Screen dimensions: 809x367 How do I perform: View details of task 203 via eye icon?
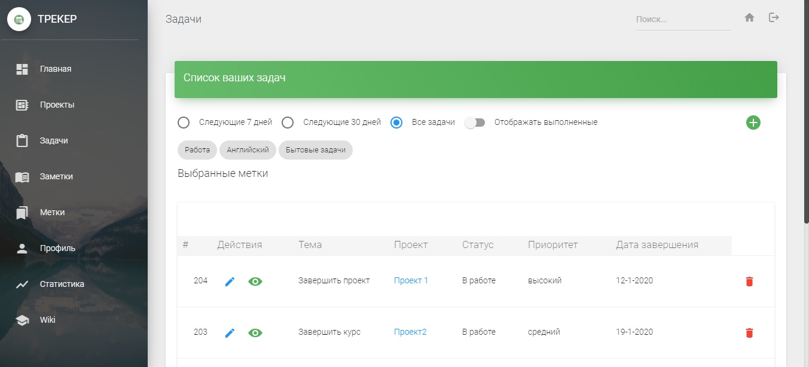pos(255,332)
